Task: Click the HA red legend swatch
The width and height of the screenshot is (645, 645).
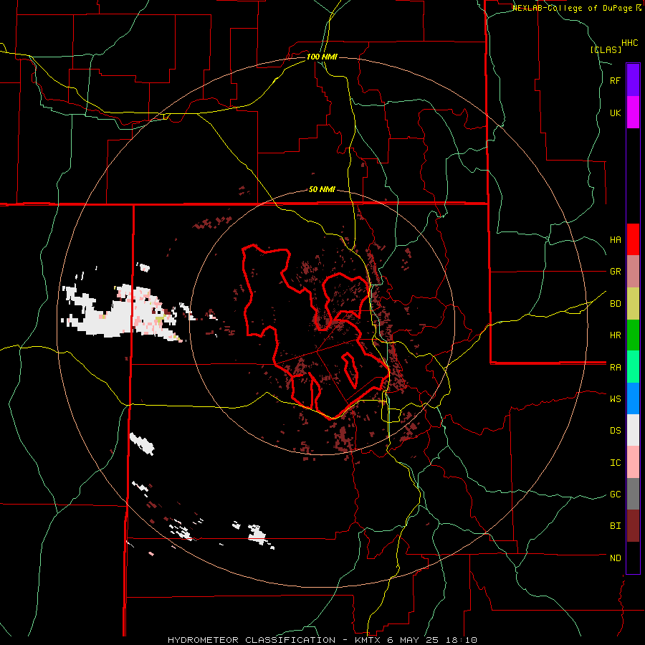Action: click(x=633, y=239)
